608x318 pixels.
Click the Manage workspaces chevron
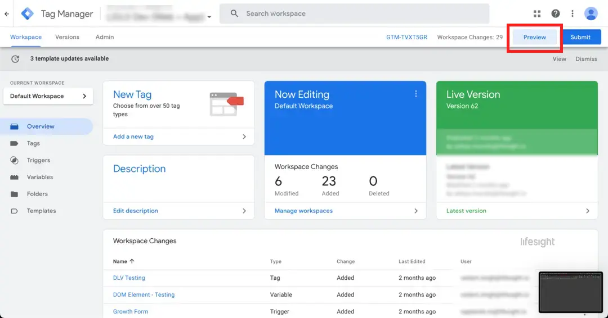(x=415, y=211)
